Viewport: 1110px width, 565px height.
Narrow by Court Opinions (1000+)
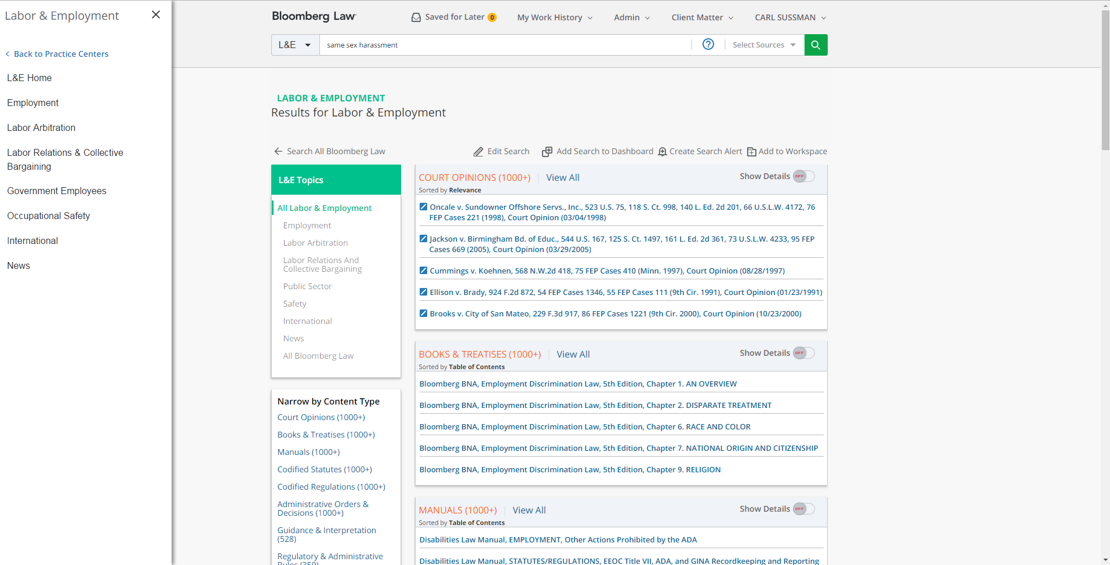(x=321, y=417)
